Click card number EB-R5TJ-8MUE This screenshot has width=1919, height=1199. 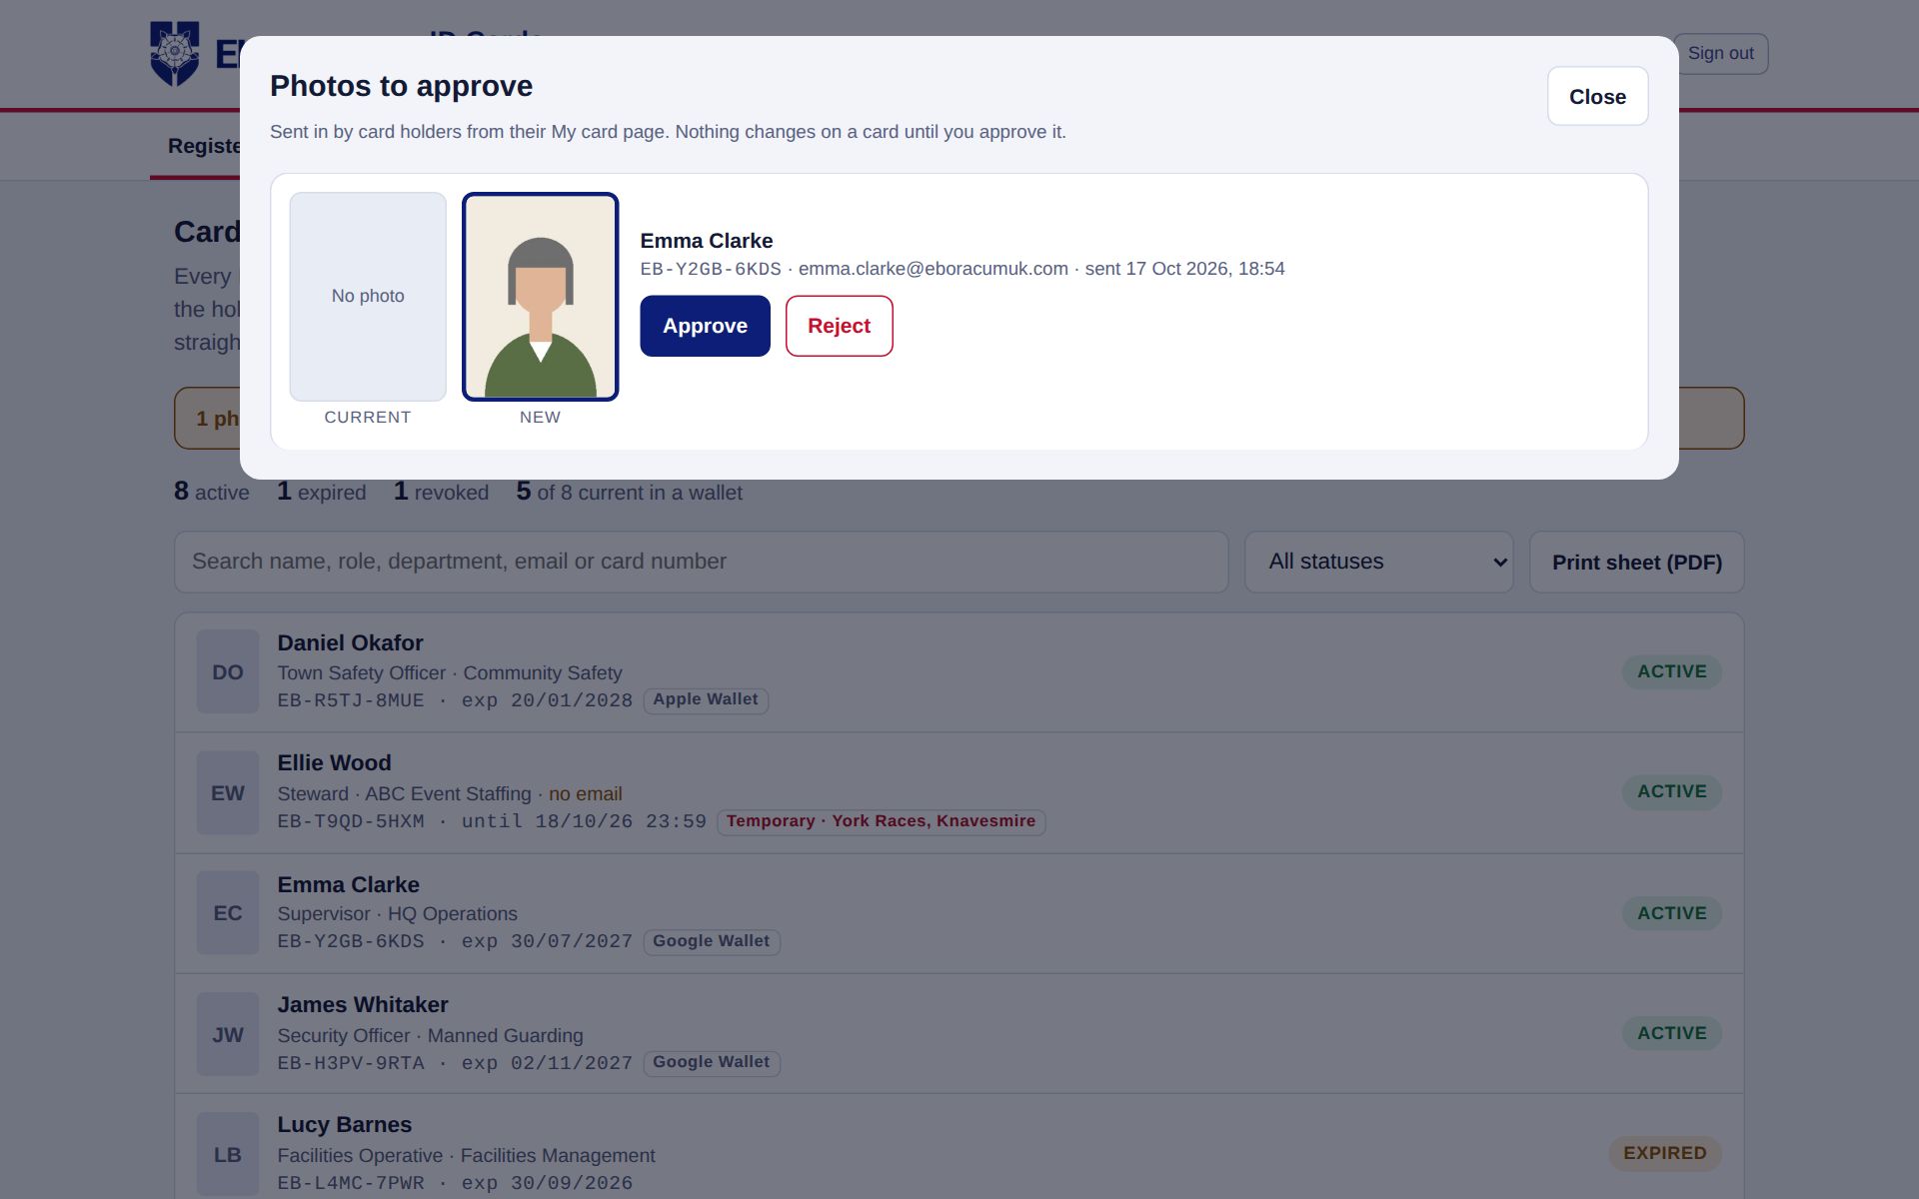pyautogui.click(x=351, y=700)
